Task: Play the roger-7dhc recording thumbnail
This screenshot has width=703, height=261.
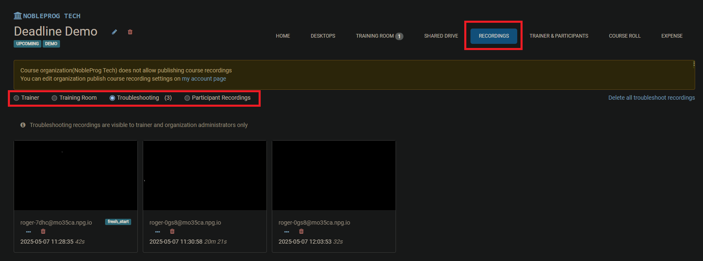Action: point(76,175)
